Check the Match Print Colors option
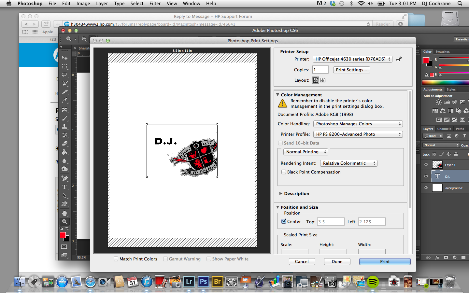The height and width of the screenshot is (293, 469). [x=116, y=259]
